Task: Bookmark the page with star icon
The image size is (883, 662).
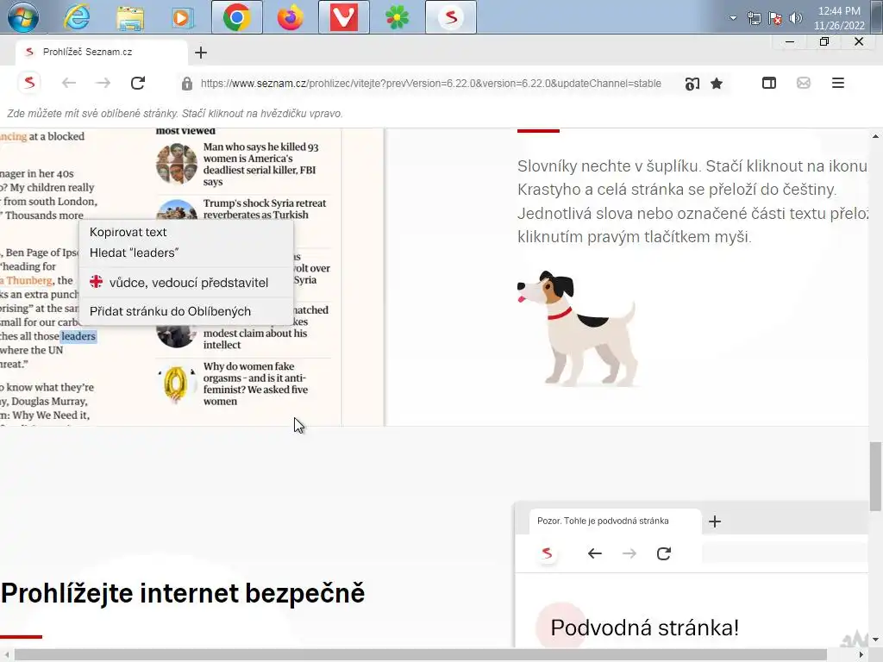Action: [717, 84]
